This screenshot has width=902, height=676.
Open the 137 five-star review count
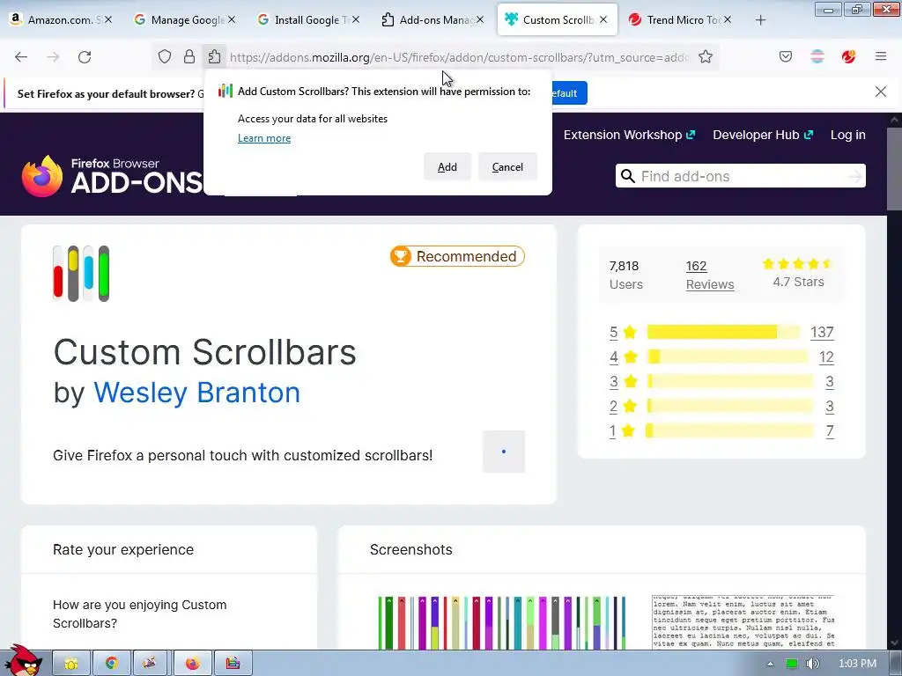(822, 332)
